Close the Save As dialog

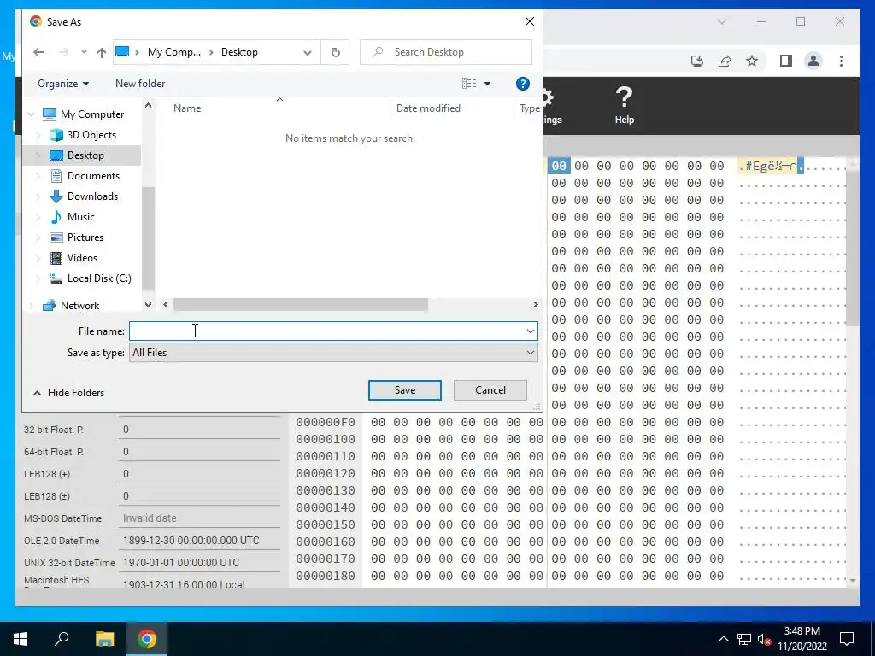530,21
